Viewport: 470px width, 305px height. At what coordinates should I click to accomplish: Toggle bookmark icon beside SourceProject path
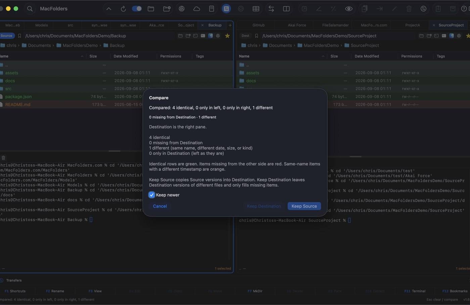click(256, 36)
